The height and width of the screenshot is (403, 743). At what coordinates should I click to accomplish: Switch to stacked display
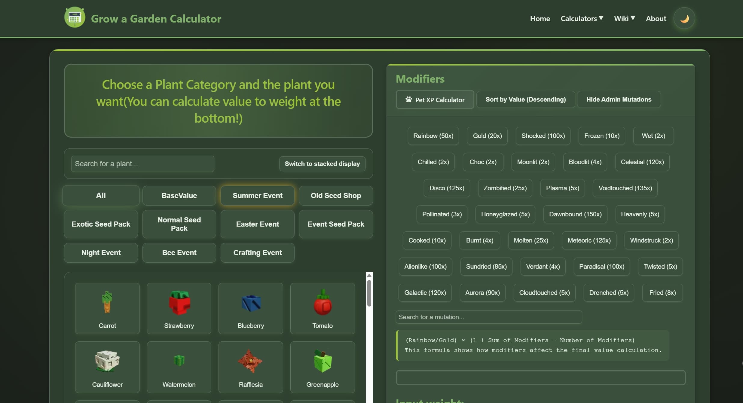point(322,163)
